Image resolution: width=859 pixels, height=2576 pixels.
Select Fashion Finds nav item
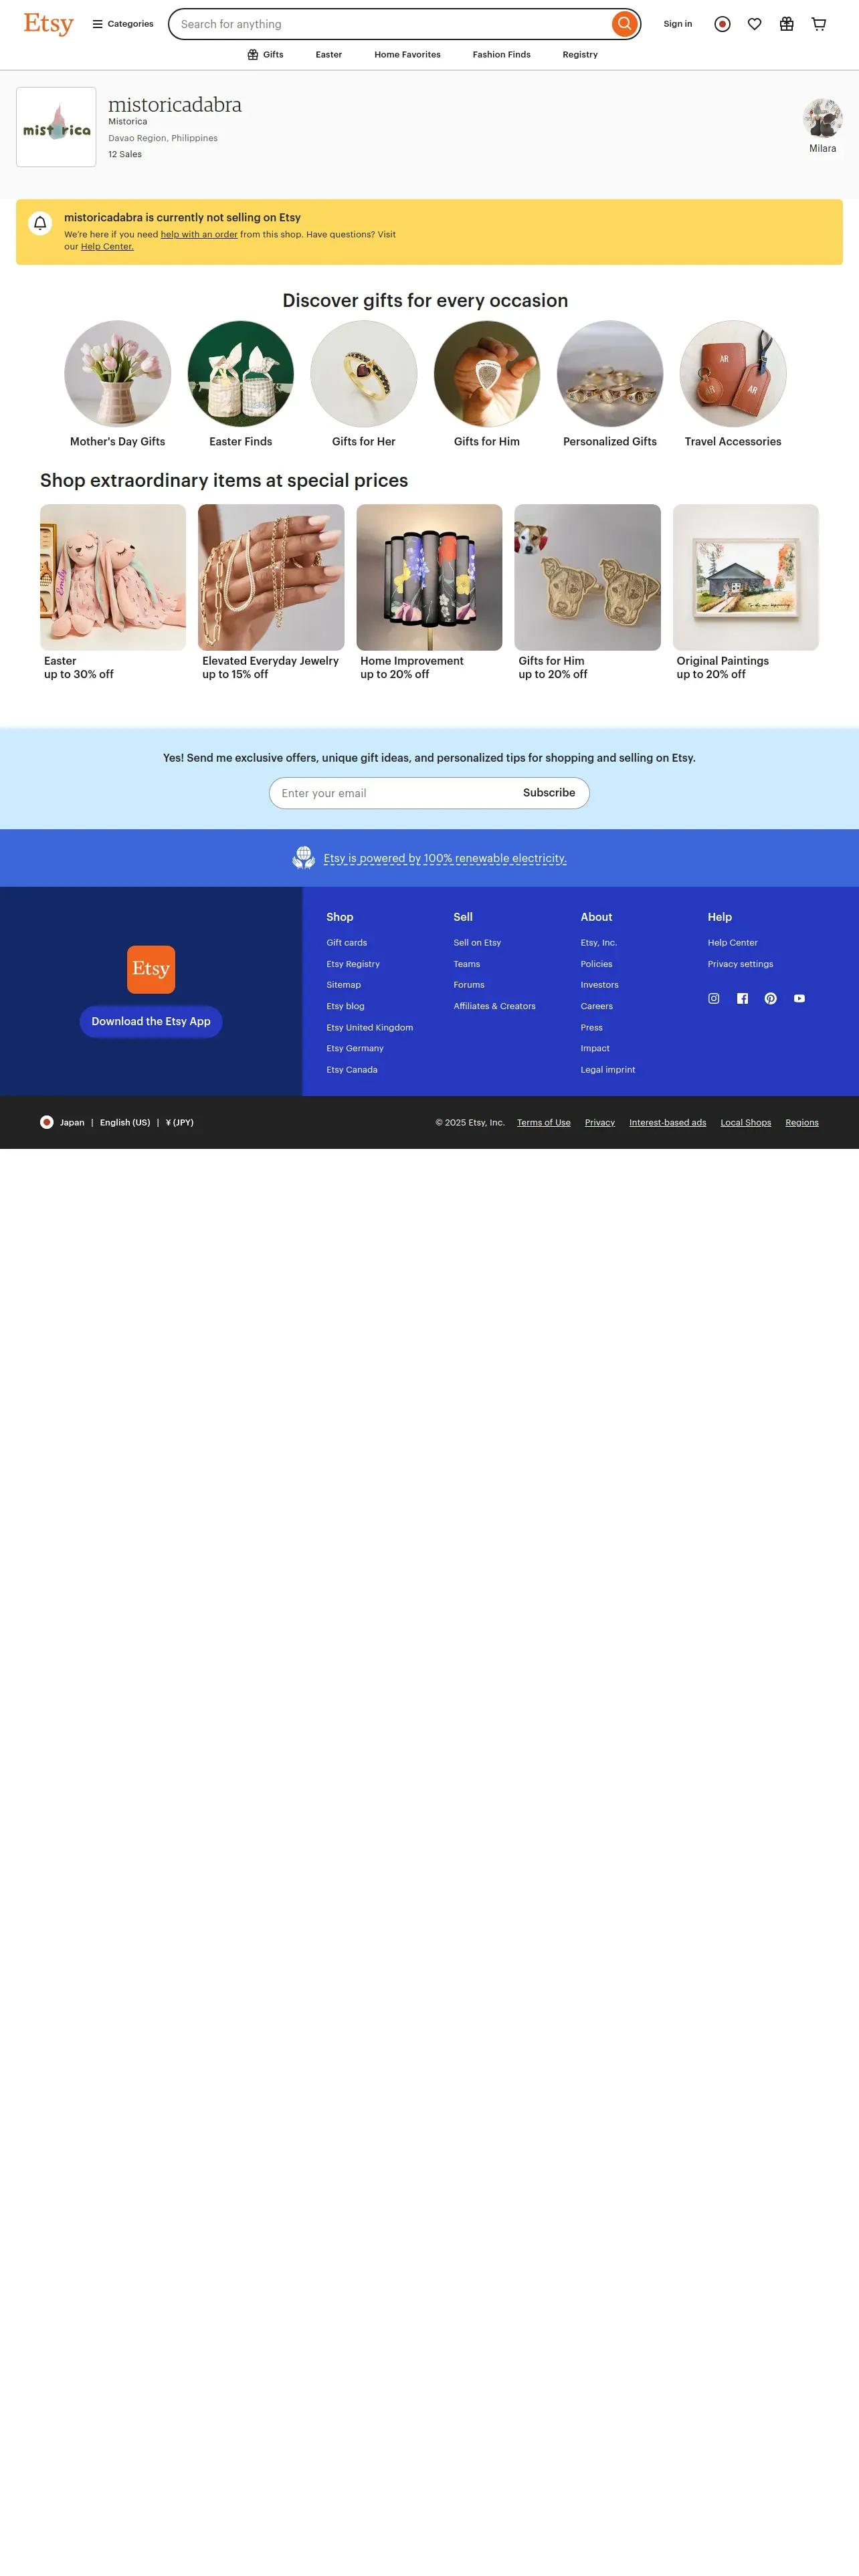(501, 55)
